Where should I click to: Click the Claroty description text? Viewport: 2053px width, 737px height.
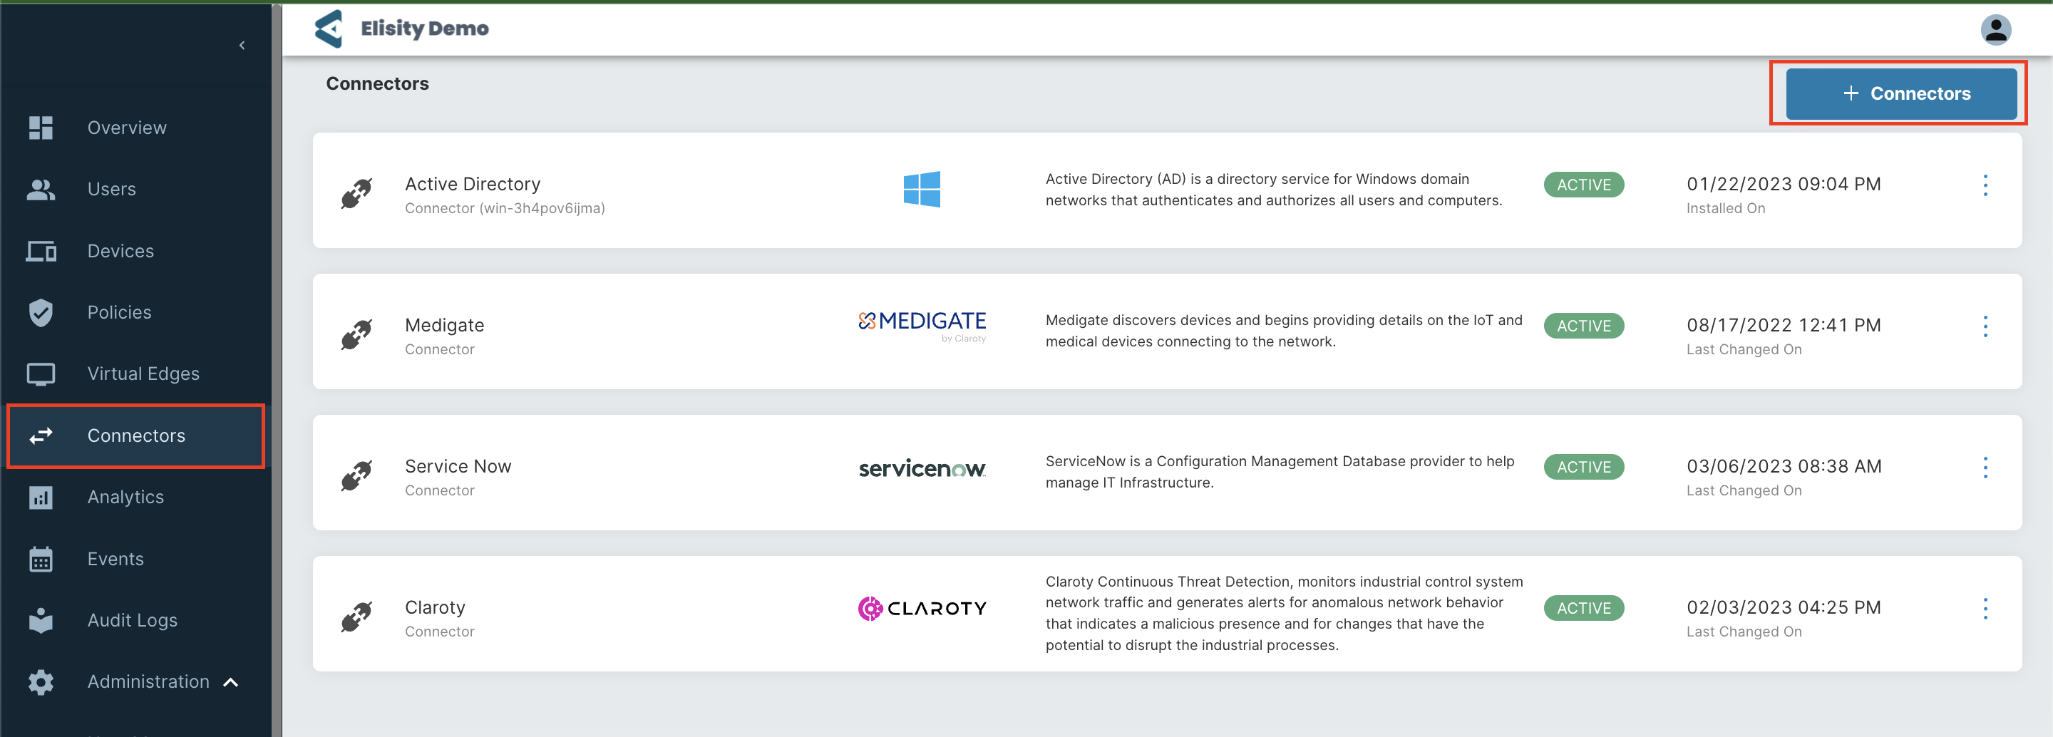(1284, 614)
